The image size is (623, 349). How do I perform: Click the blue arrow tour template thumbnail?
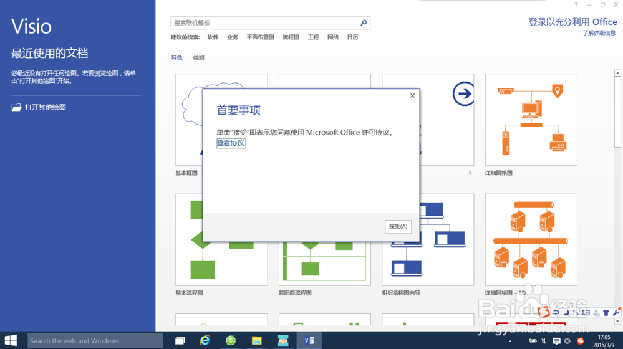[x=447, y=120]
